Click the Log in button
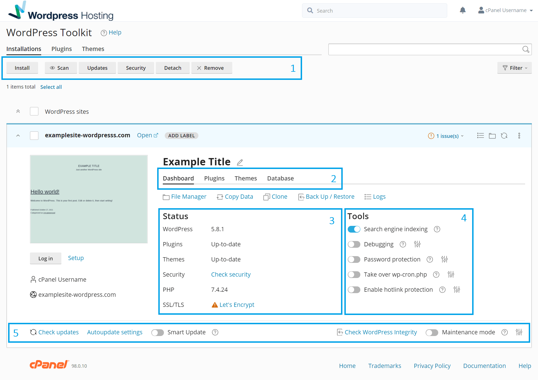The width and height of the screenshot is (538, 380). [46, 258]
